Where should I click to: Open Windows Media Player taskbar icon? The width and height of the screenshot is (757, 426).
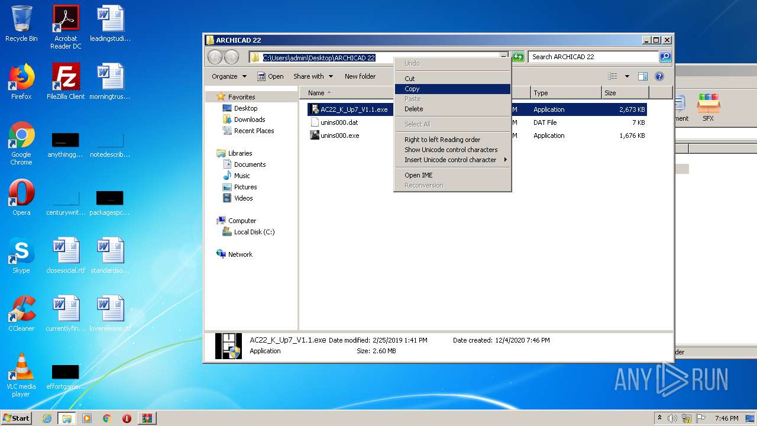tap(87, 418)
